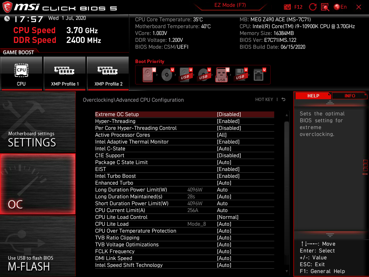Turn the GAME BOOST dial

tap(17, 52)
